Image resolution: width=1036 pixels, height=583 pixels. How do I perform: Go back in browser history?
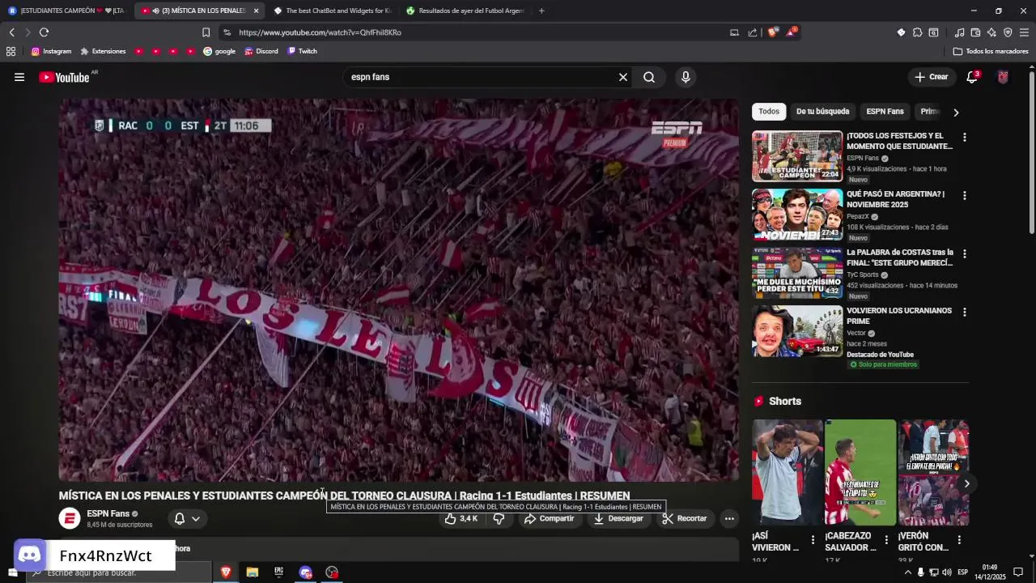[12, 32]
